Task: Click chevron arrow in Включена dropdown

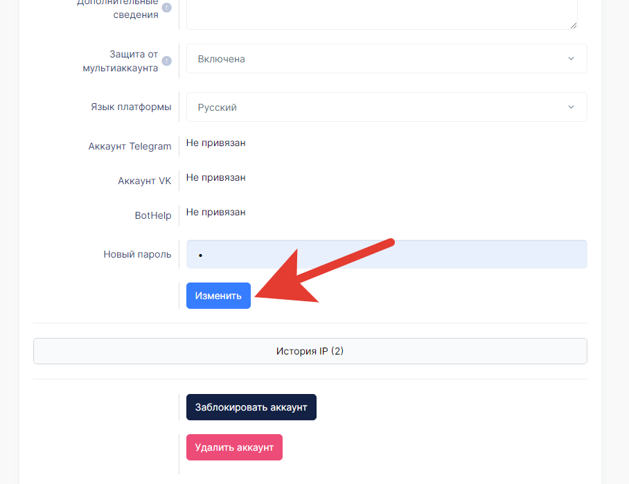Action: (x=571, y=59)
